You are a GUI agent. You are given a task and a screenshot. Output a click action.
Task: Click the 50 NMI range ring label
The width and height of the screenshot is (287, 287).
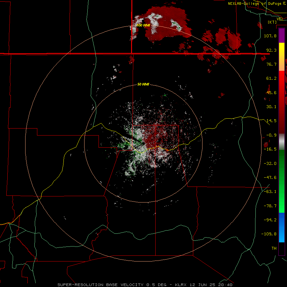143,84
